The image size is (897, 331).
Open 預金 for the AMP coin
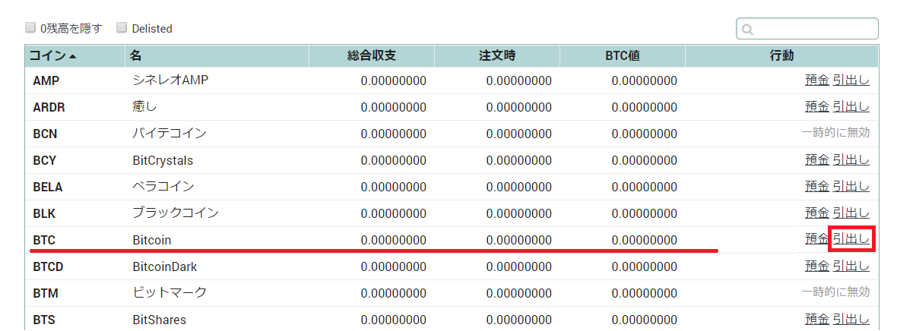click(816, 80)
